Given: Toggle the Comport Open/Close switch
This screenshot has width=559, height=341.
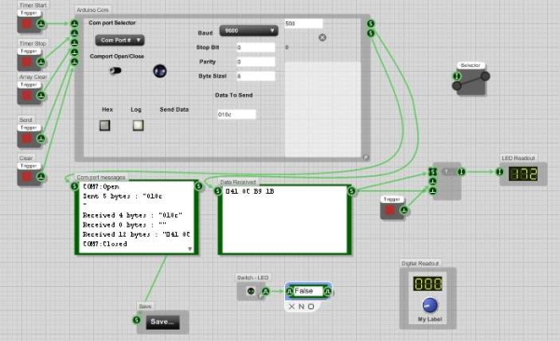Looking at the screenshot, I should [116, 71].
